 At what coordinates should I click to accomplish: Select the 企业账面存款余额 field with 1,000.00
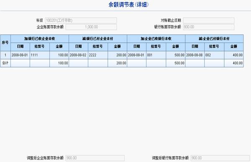(x=91, y=27)
